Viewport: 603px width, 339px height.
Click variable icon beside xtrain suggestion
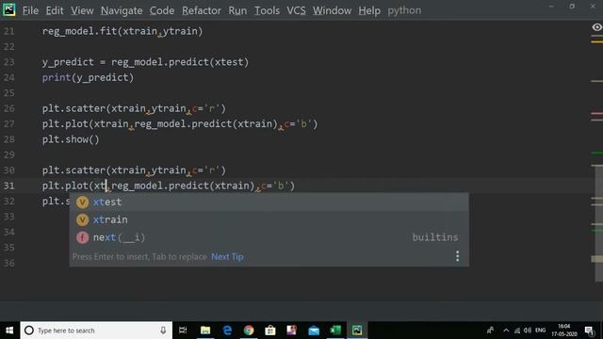pyautogui.click(x=82, y=219)
